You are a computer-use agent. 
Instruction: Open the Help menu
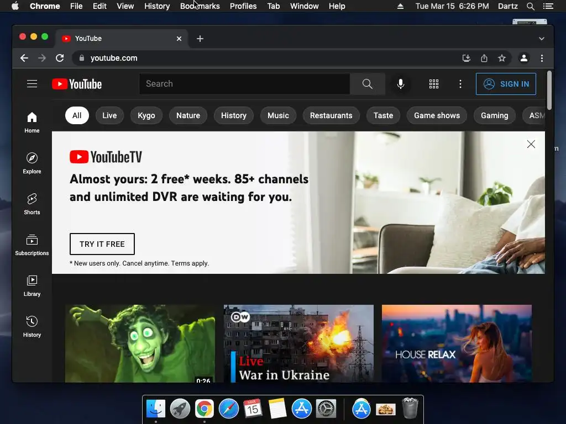tap(337, 6)
